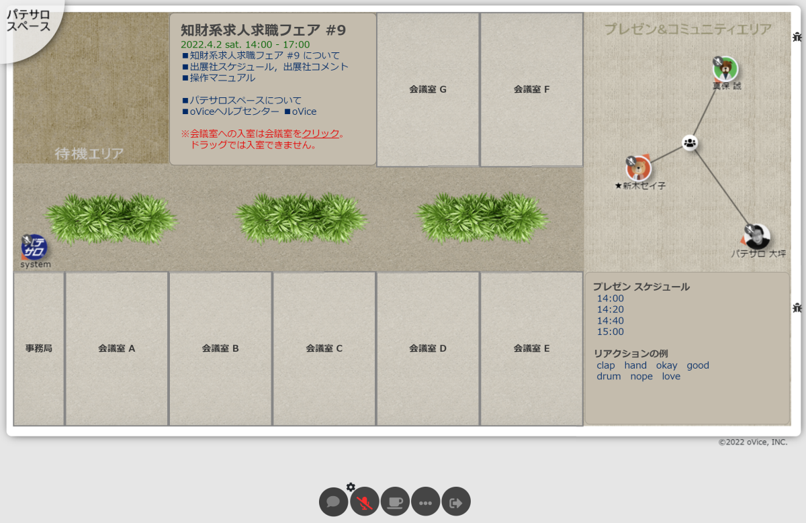Screen dimensions: 806x523
Task: Click the clap reaction example
Action: point(605,365)
